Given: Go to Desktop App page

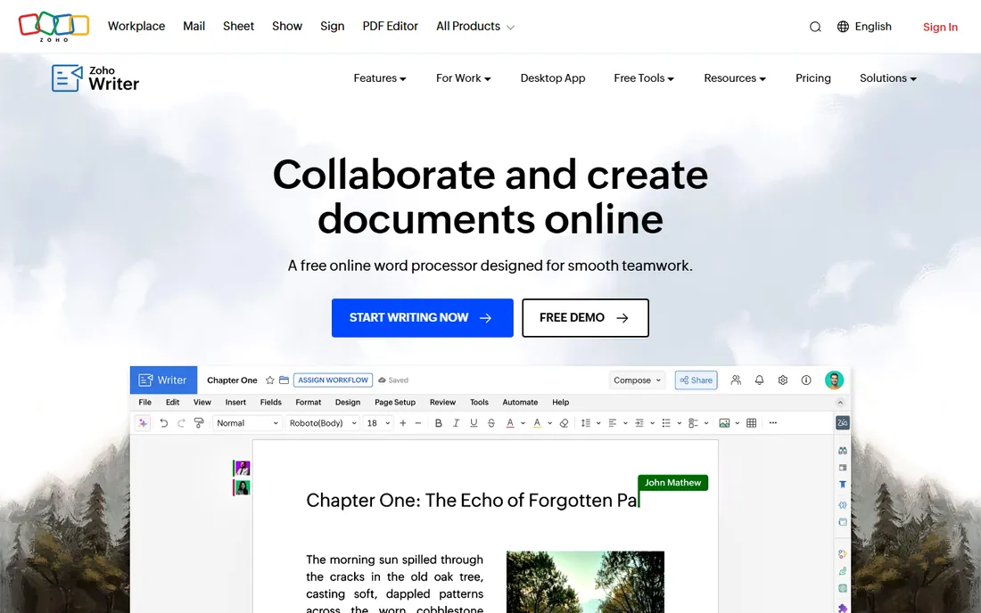Looking at the screenshot, I should (x=552, y=78).
